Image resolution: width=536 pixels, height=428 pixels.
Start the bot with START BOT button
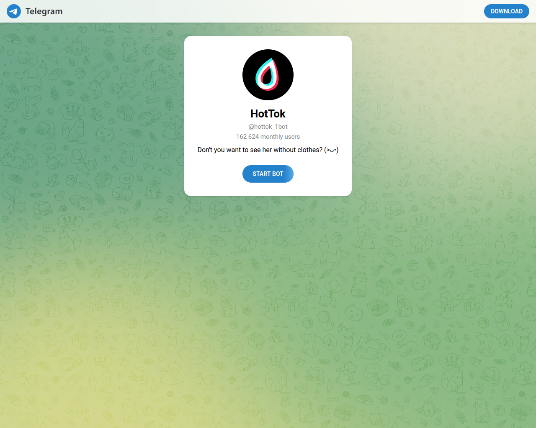click(268, 174)
